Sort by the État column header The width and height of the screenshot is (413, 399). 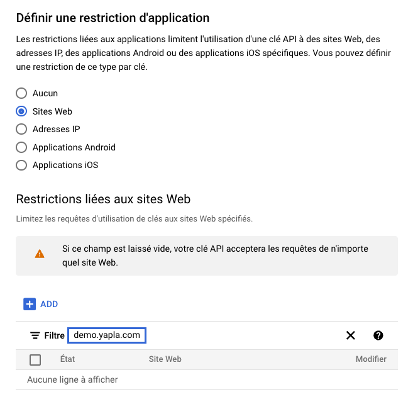click(x=67, y=359)
